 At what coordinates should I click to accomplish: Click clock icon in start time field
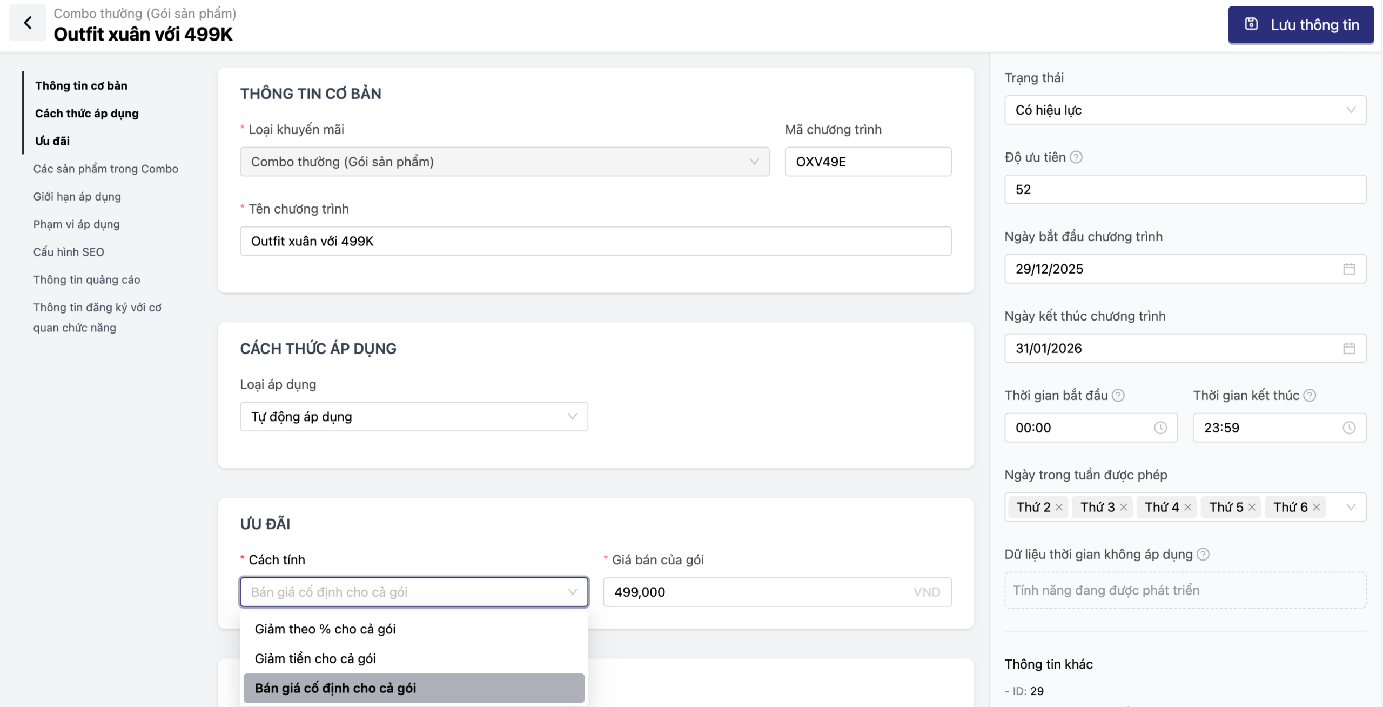tap(1160, 428)
